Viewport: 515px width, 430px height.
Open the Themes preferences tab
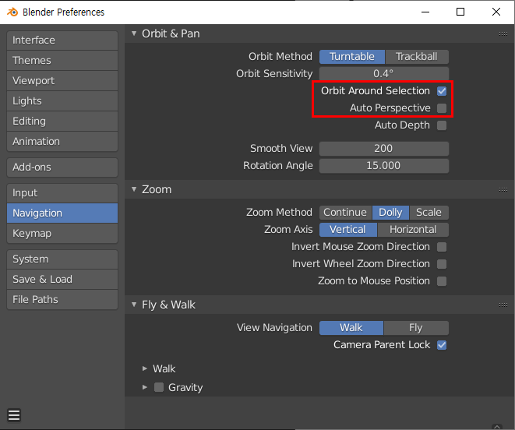click(62, 61)
